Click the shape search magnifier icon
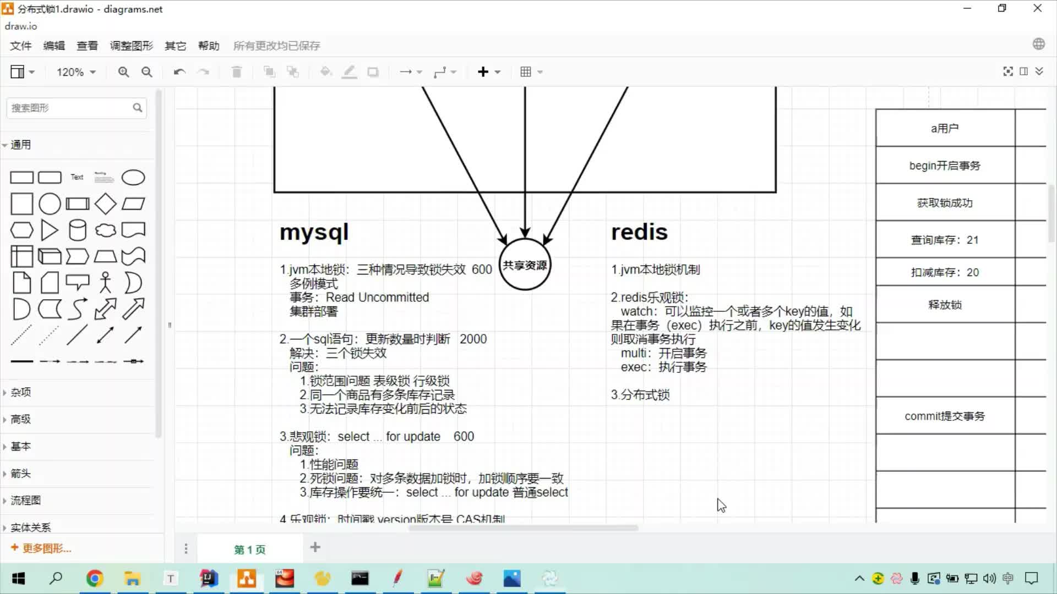Viewport: 1057px width, 594px height. click(x=138, y=108)
